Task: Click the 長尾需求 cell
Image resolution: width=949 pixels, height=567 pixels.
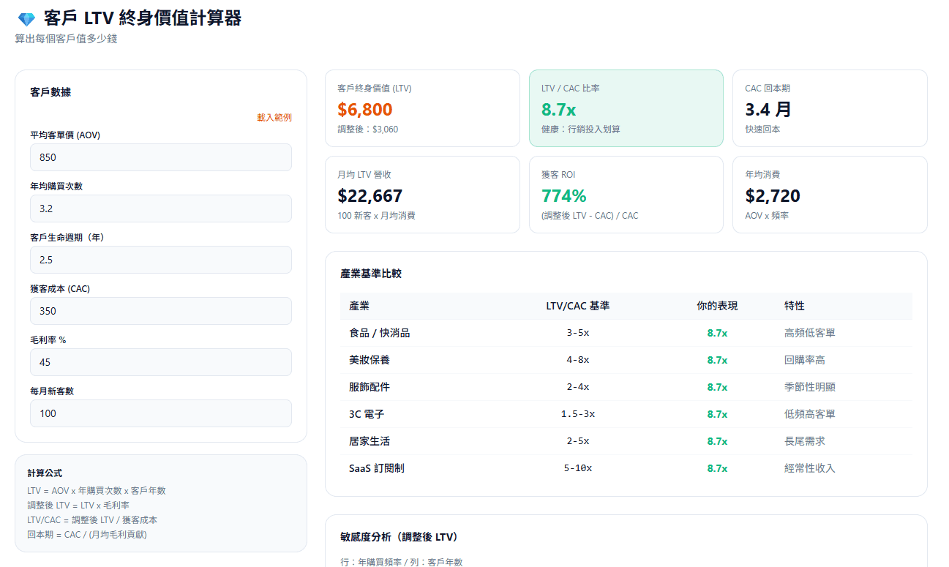Action: click(805, 441)
